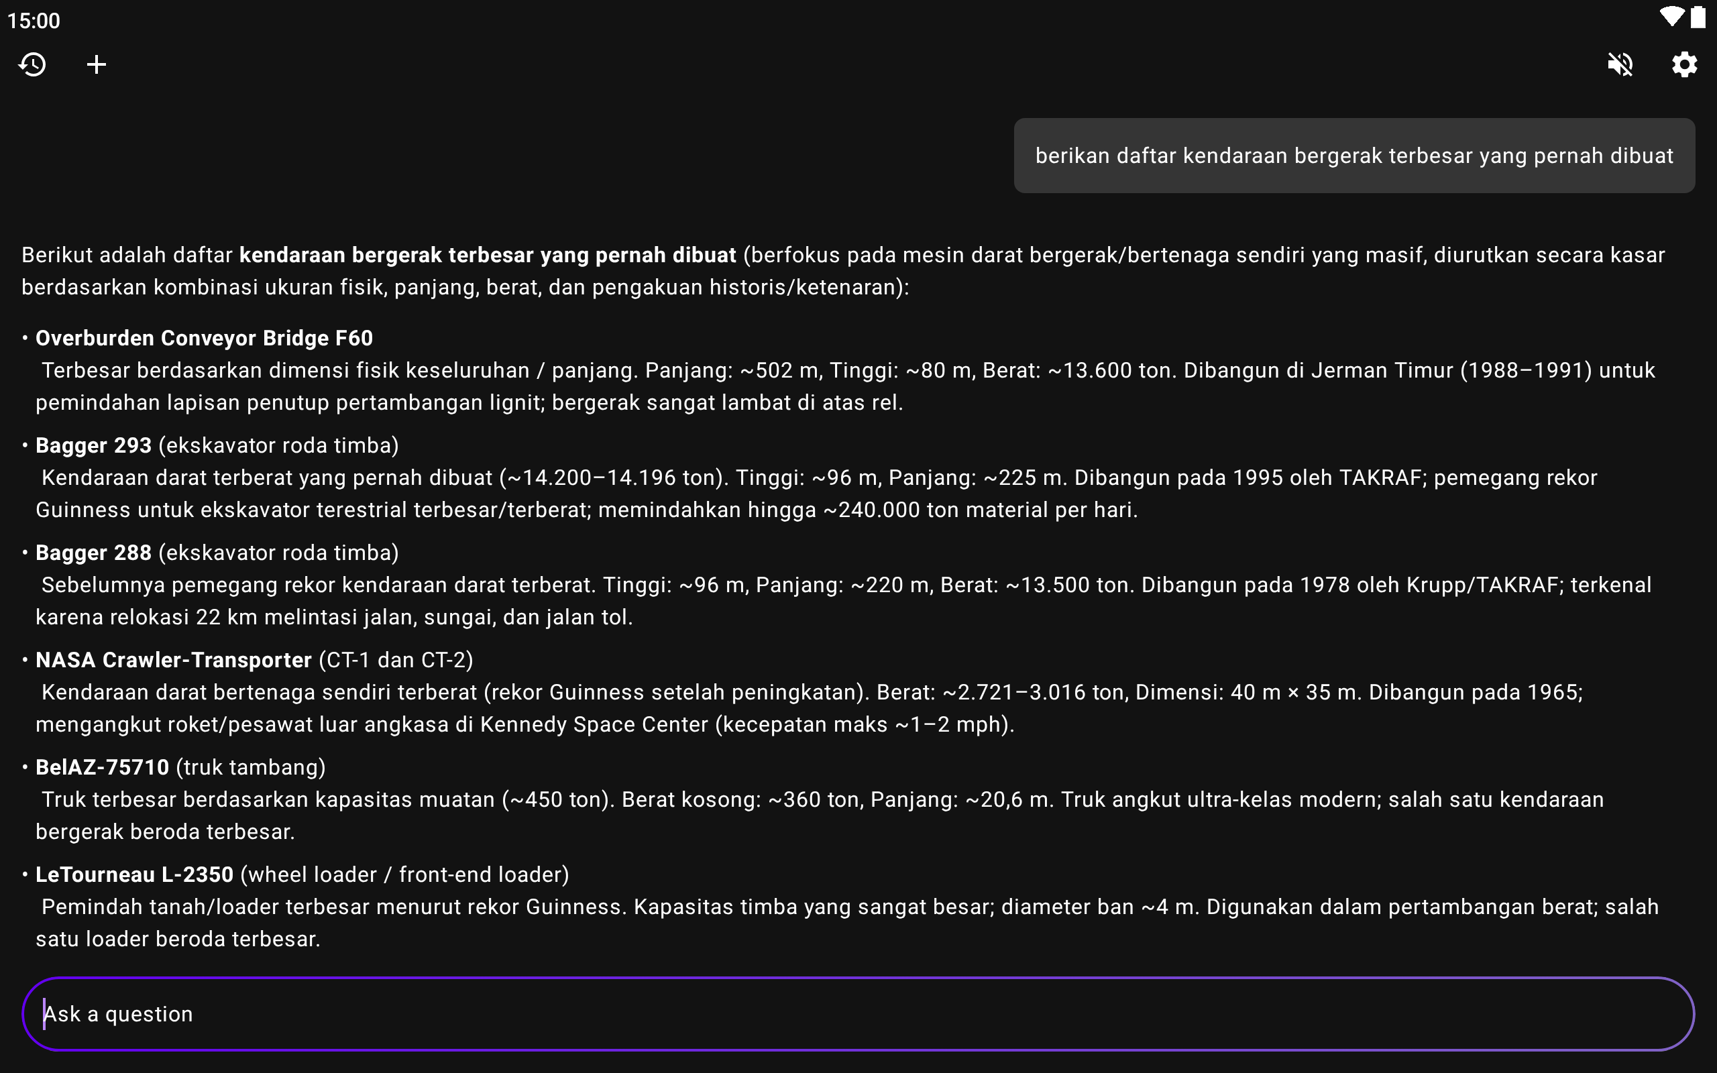This screenshot has height=1073, width=1717.
Task: Click the 15:00 clock display
Action: click(34, 21)
